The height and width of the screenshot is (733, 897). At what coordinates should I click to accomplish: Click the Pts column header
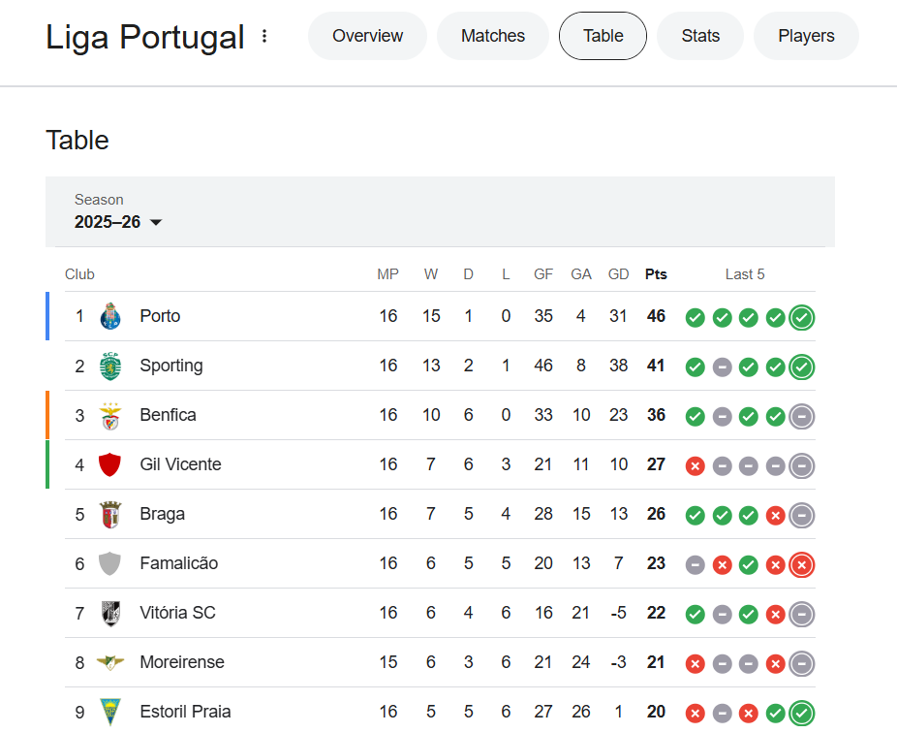click(656, 274)
